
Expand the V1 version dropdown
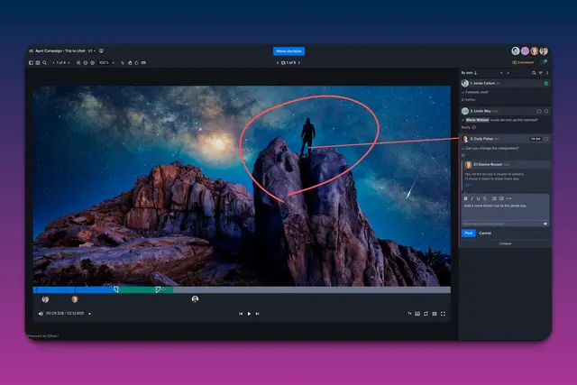pyautogui.click(x=92, y=51)
